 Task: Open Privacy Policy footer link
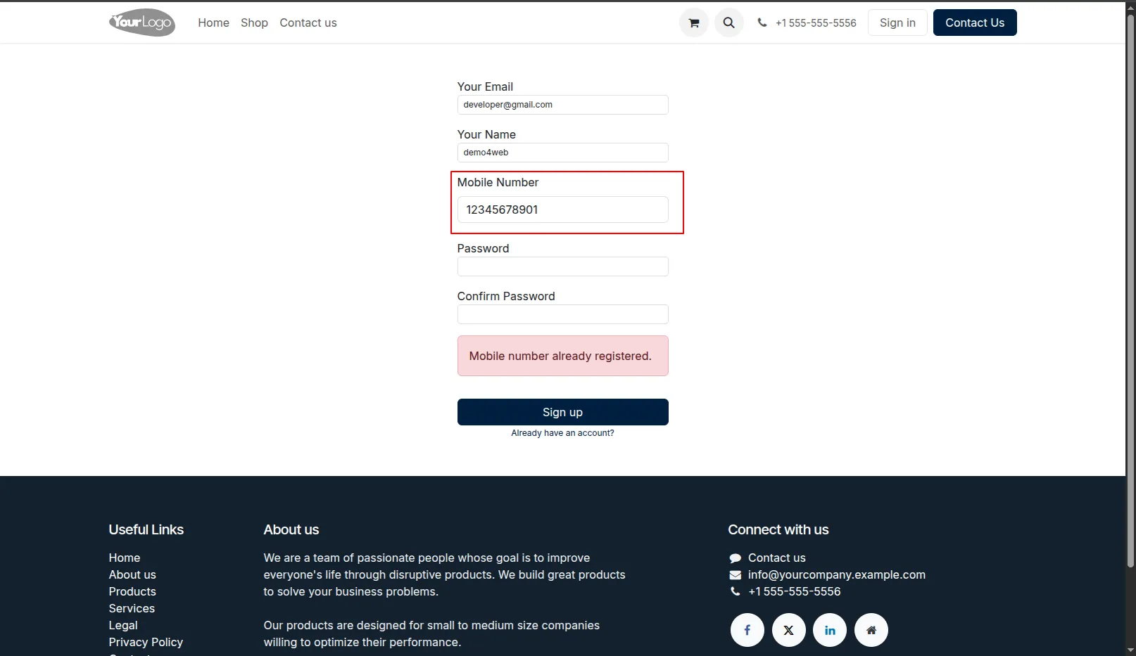pos(146,642)
